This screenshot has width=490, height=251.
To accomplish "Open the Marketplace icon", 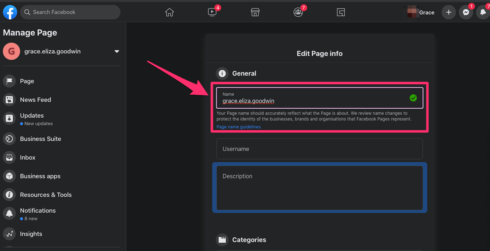I will pos(255,12).
